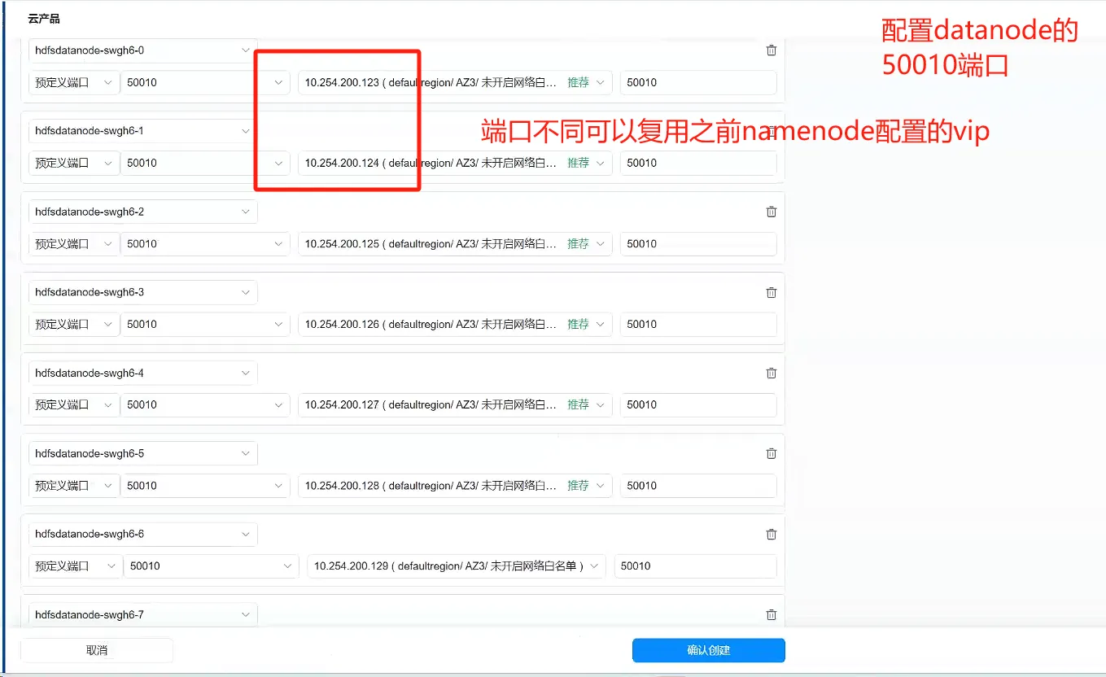Screen dimensions: 1106x677
Task: Open the 10.254.200.129 VIP address dropdown
Action: point(456,566)
